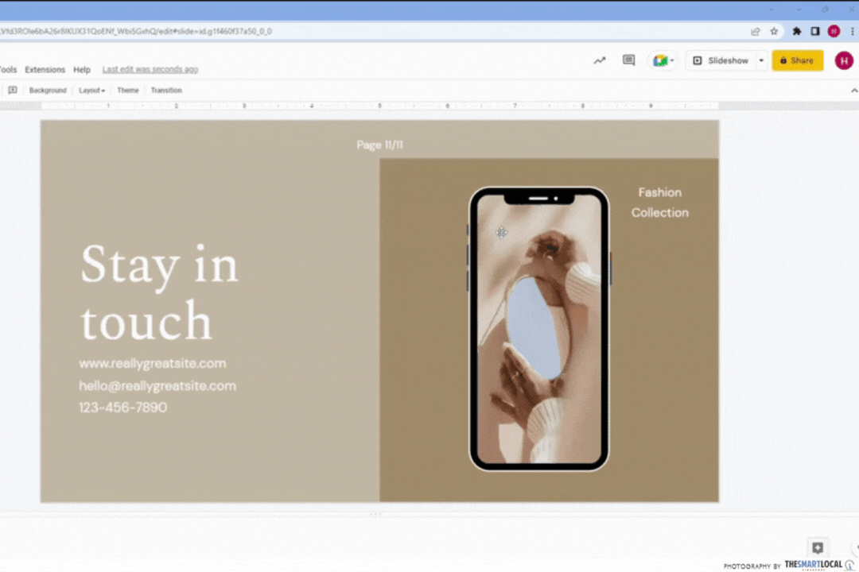Open the browser extensions puzzle icon
Screen dimensions: 859x572
(x=796, y=32)
